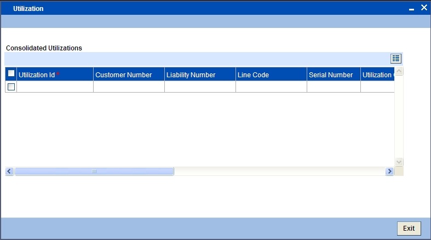Click the empty Liability Number cell
The height and width of the screenshot is (240, 431).
200,87
